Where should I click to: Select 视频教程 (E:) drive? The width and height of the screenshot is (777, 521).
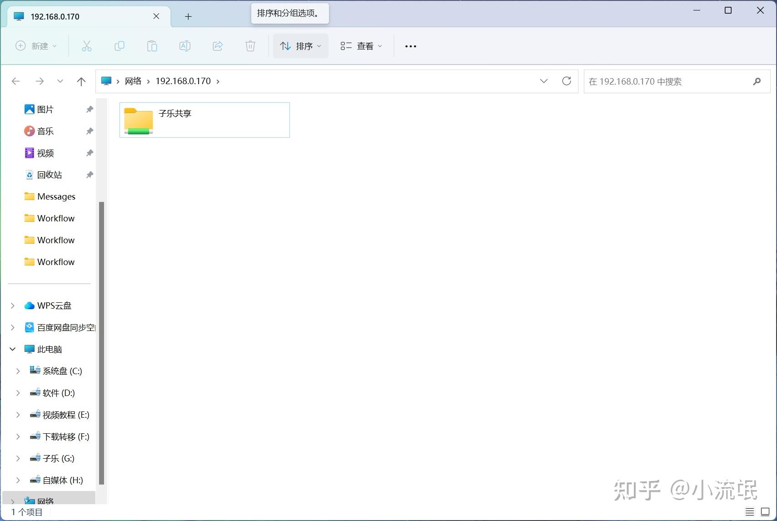click(65, 415)
